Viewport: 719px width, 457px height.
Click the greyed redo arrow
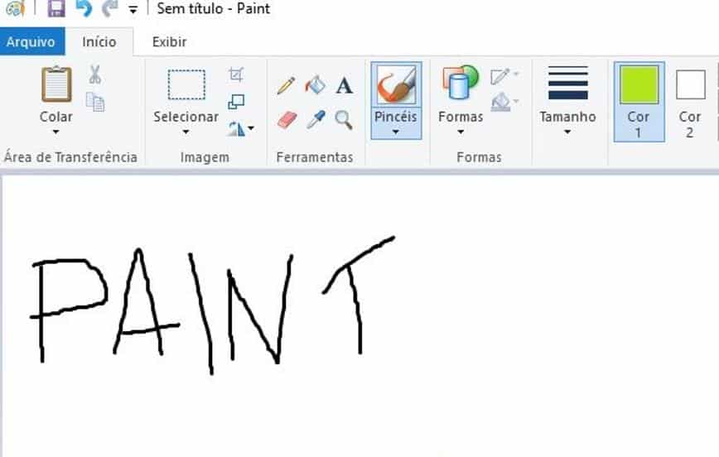pyautogui.click(x=109, y=8)
